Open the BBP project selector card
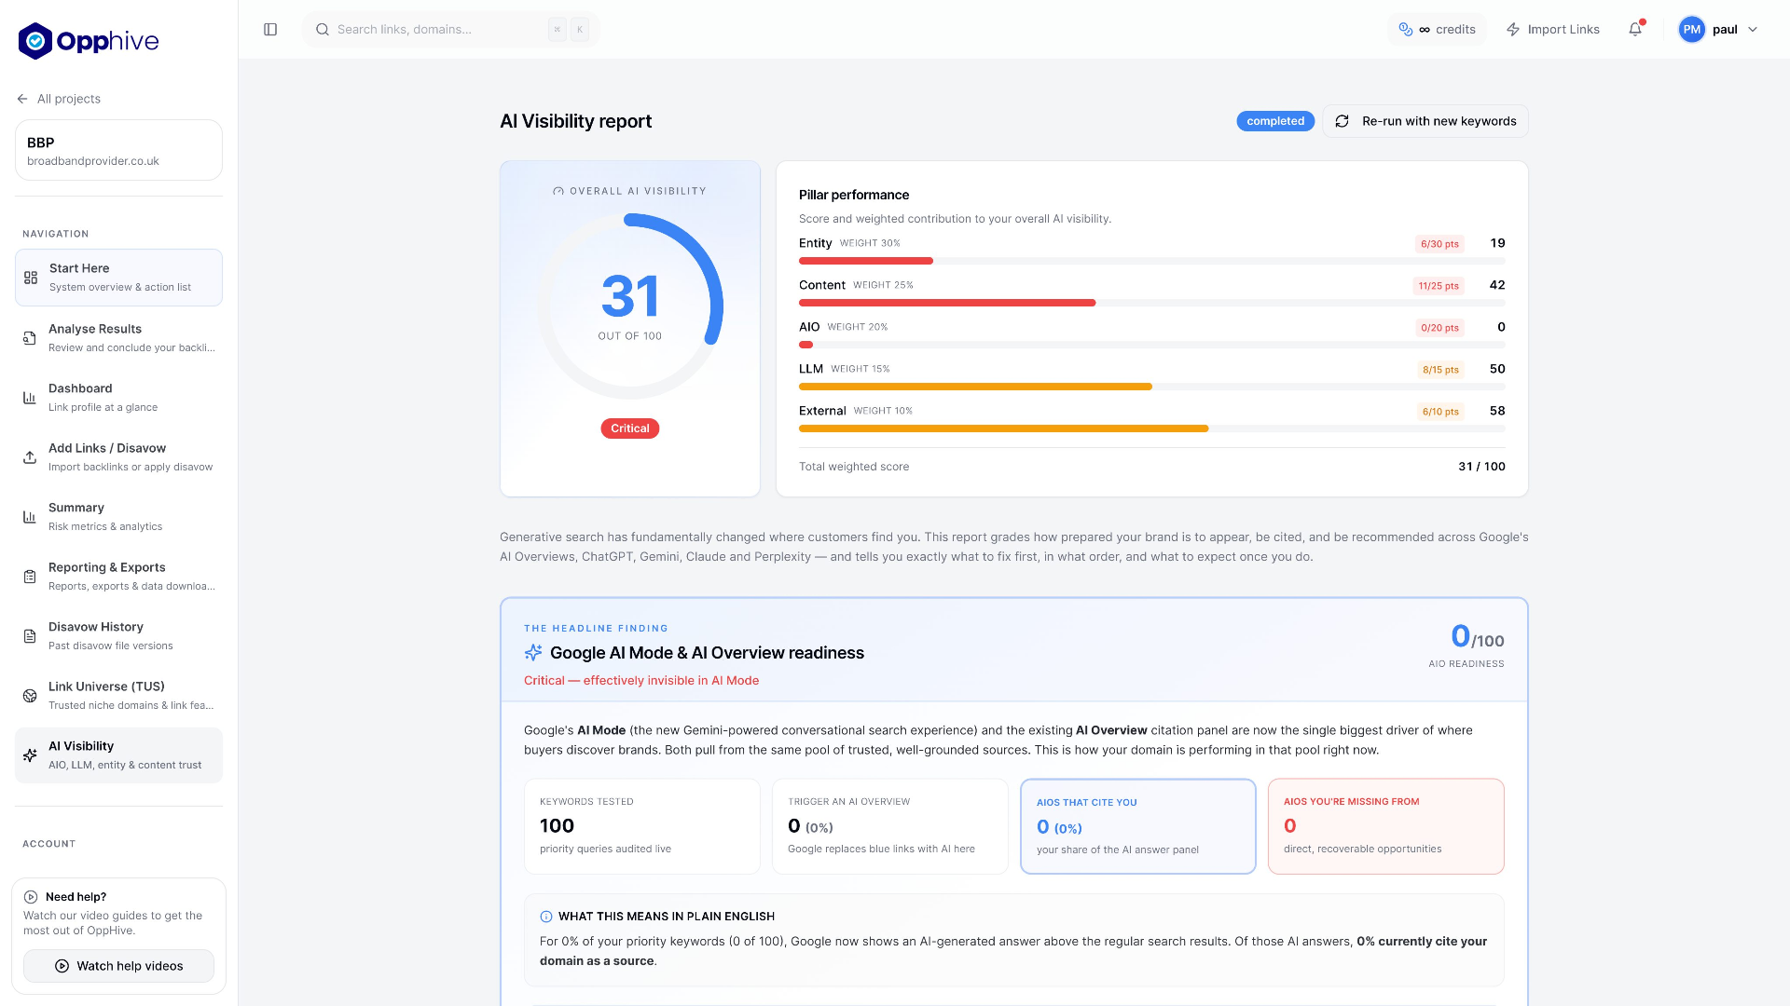 click(118, 150)
